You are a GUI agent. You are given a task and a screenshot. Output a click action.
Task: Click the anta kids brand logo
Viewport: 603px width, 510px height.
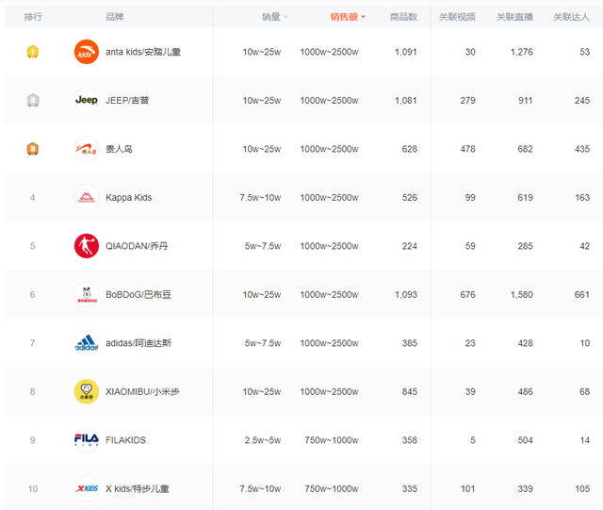86,52
